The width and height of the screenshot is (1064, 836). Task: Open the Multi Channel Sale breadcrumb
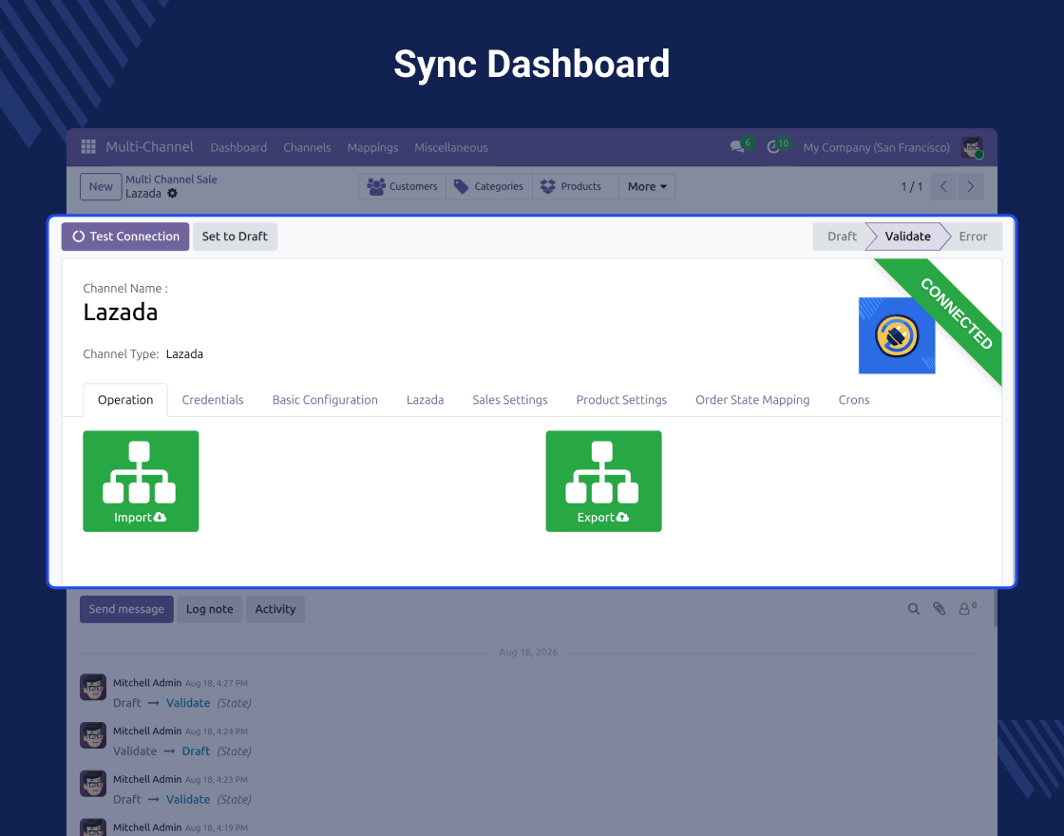tap(171, 180)
